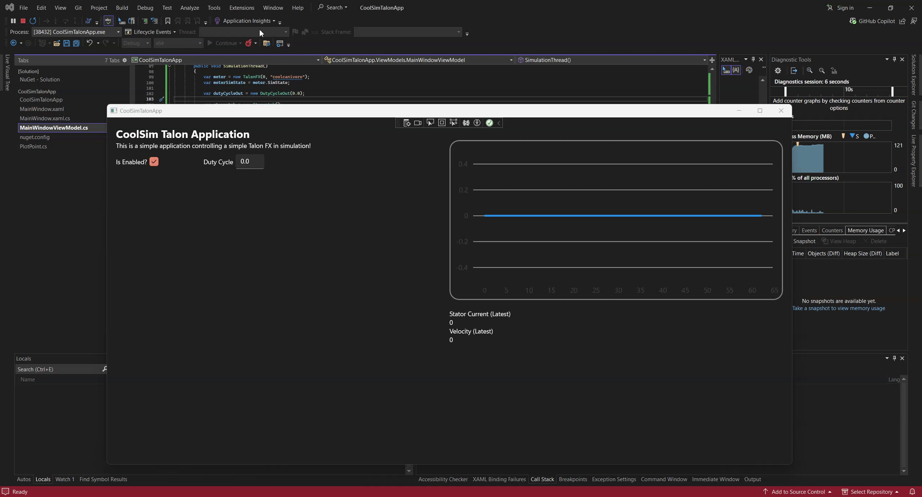Viewport: 922px width, 497px height.
Task: Open the Extensions menu
Action: click(242, 8)
